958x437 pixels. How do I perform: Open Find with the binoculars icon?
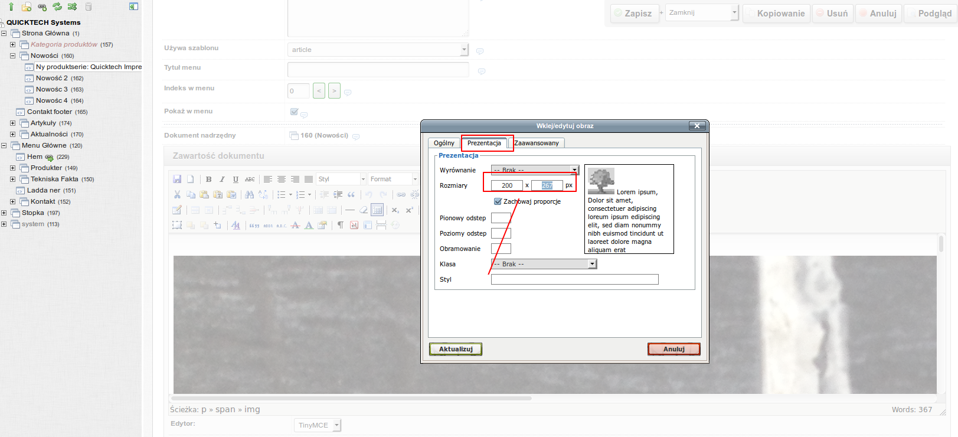(x=250, y=194)
